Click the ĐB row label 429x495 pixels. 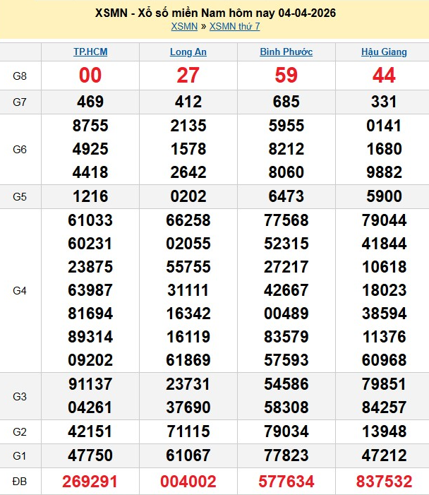(x=20, y=482)
